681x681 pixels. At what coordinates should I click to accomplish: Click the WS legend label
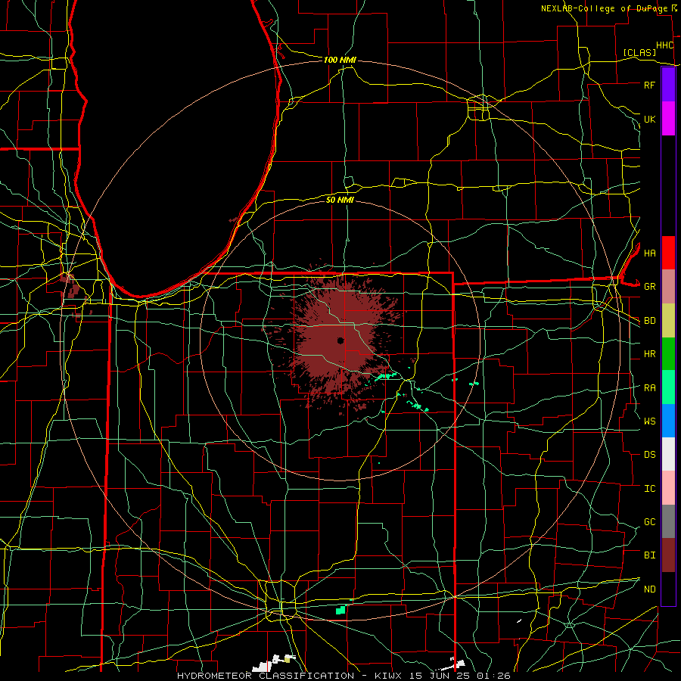coord(649,421)
